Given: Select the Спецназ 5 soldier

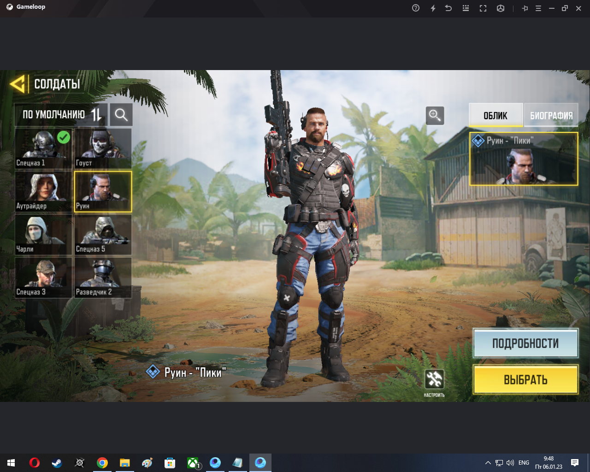Looking at the screenshot, I should (x=103, y=235).
